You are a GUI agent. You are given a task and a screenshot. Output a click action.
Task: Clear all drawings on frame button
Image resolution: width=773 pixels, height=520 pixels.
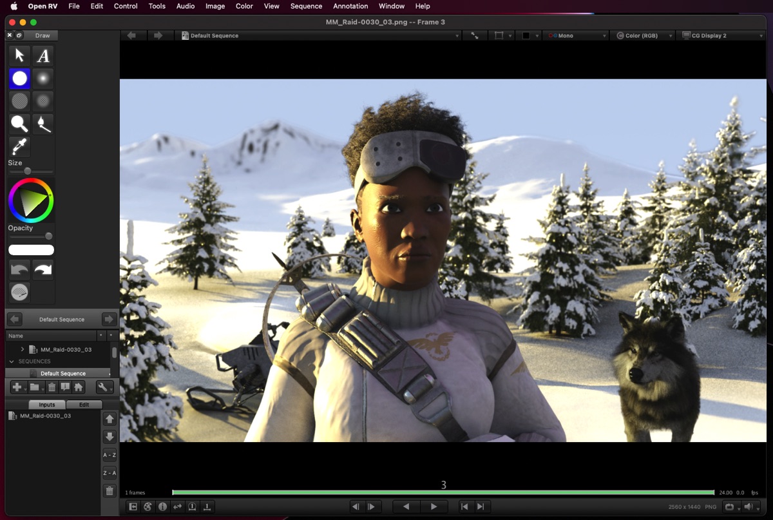[x=20, y=293]
